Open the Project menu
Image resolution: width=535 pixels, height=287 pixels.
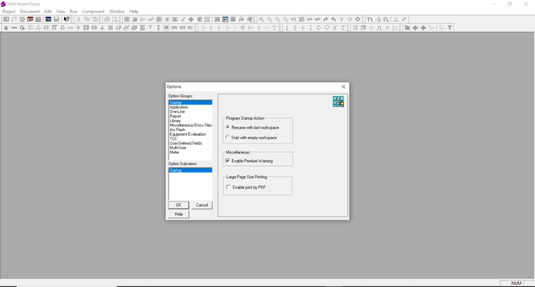[9, 11]
